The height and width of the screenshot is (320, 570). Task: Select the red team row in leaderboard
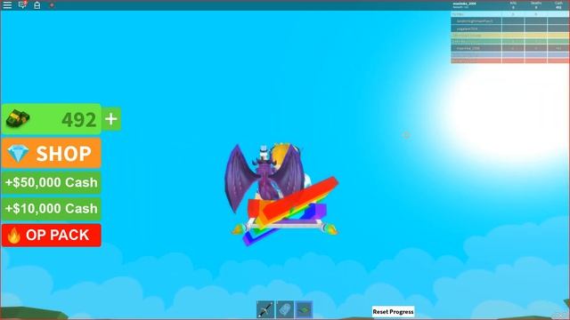[510, 60]
